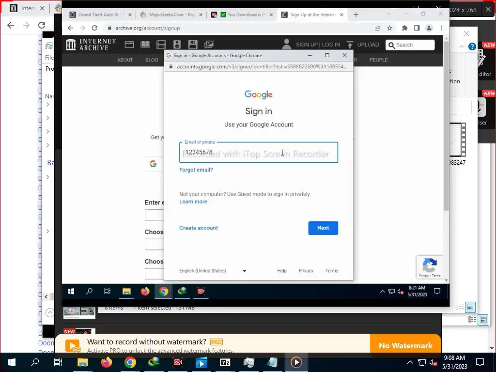The image size is (496, 372).
Task: Open the BLOG menu item on the Archive nav
Action: 152,60
